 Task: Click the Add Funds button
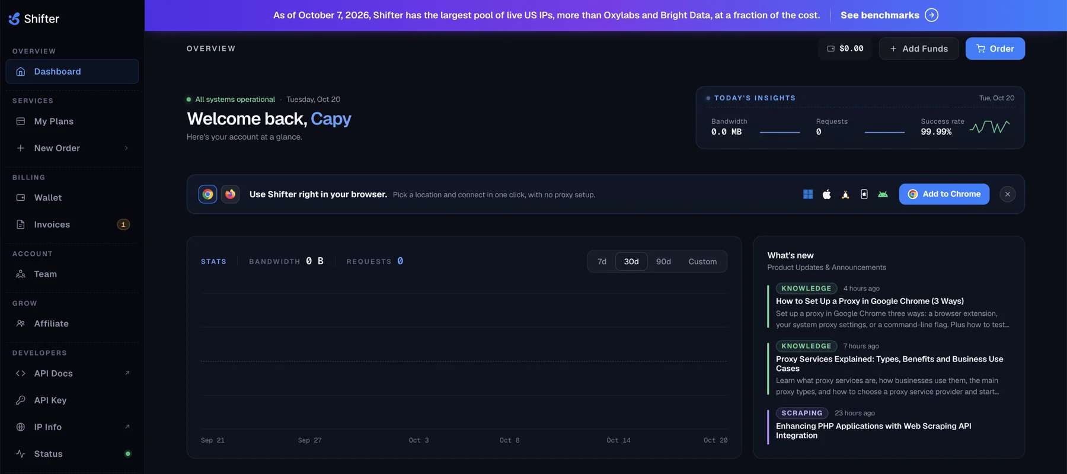tap(919, 49)
